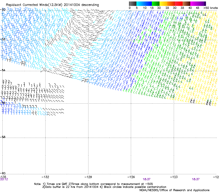Click the purple time stamp '20:12'

[4, 179]
